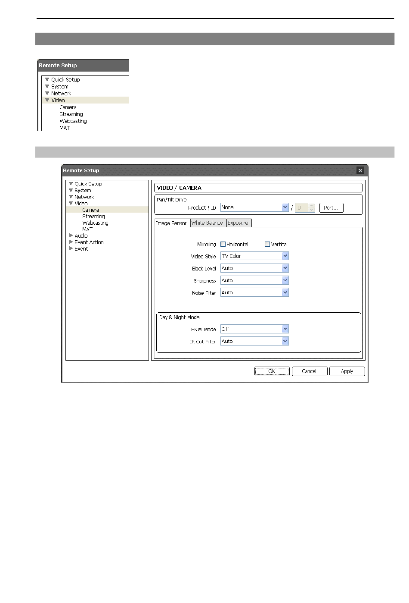Click System in the top panel tree
409x603 pixels.
59,87
